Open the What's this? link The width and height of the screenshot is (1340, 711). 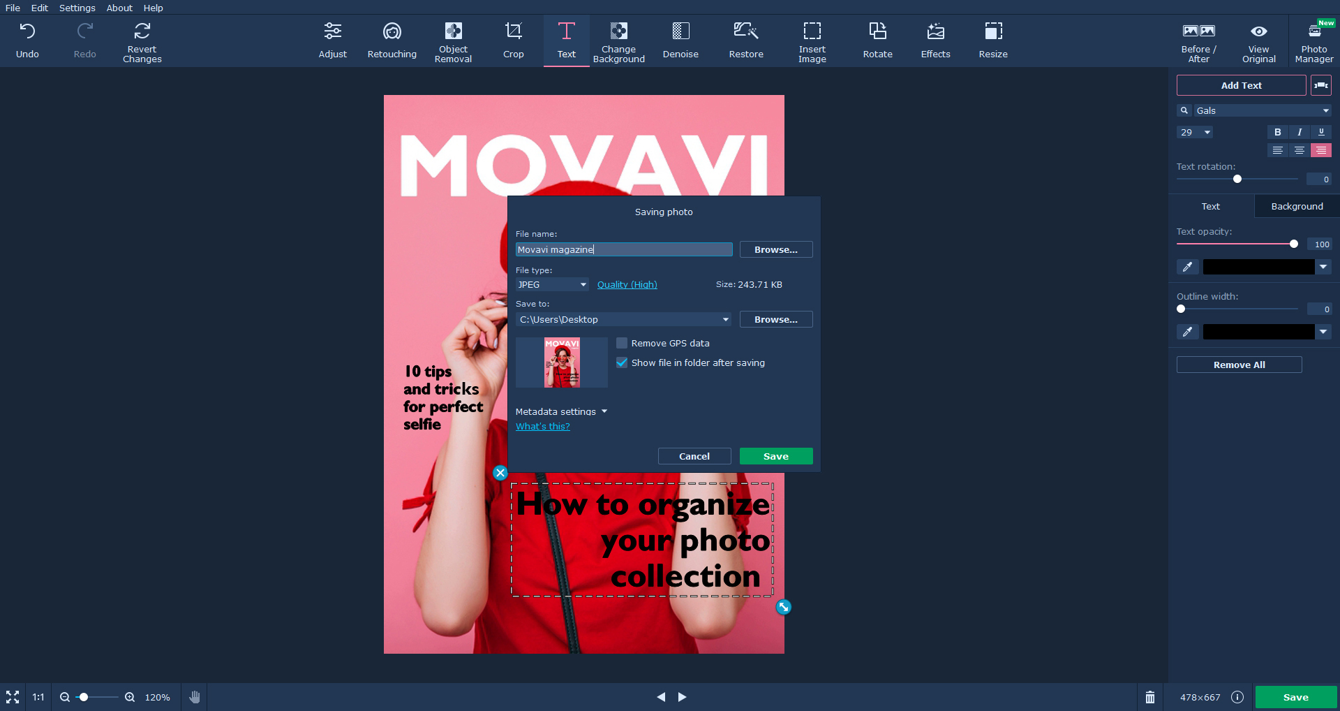[x=543, y=426]
